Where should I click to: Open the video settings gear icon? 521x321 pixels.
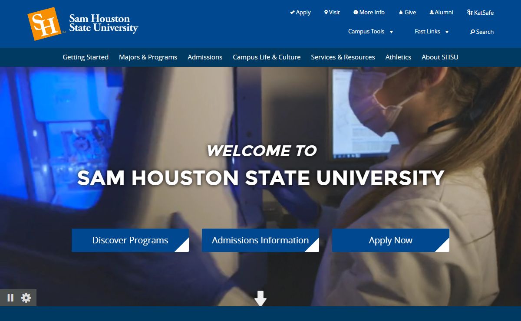pyautogui.click(x=26, y=298)
